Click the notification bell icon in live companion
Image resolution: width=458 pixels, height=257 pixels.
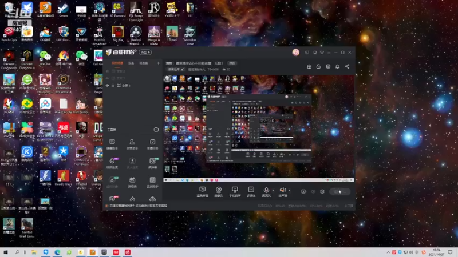pyautogui.click(x=337, y=67)
